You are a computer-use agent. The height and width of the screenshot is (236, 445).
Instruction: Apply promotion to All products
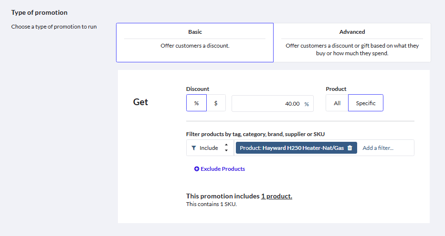pos(337,103)
